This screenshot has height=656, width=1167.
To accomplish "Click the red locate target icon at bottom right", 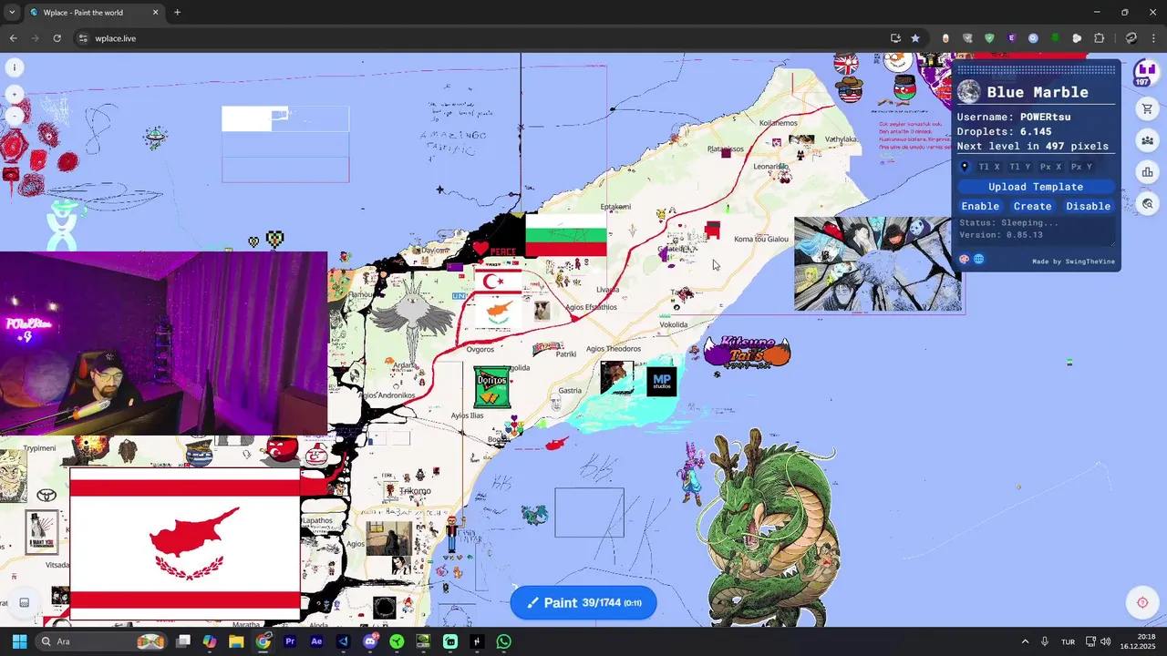I will [x=1142, y=602].
